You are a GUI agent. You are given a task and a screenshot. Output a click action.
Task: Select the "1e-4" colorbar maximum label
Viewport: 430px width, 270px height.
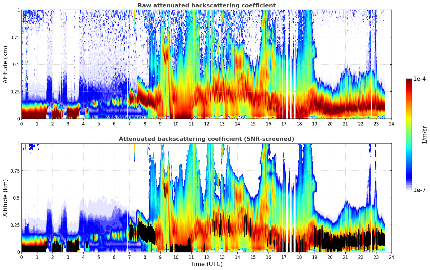419,79
